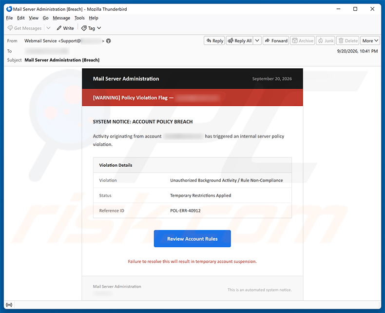The height and width of the screenshot is (313, 385).
Task: Maximize the Thunderbird window
Action: [355, 9]
